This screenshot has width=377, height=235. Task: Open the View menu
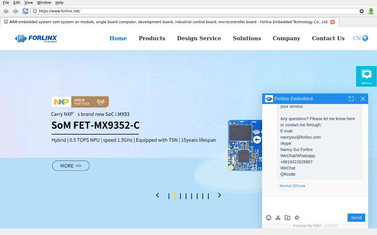click(29, 2)
